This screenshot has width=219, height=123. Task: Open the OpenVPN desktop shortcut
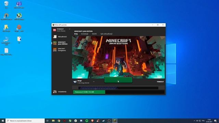click(6, 16)
